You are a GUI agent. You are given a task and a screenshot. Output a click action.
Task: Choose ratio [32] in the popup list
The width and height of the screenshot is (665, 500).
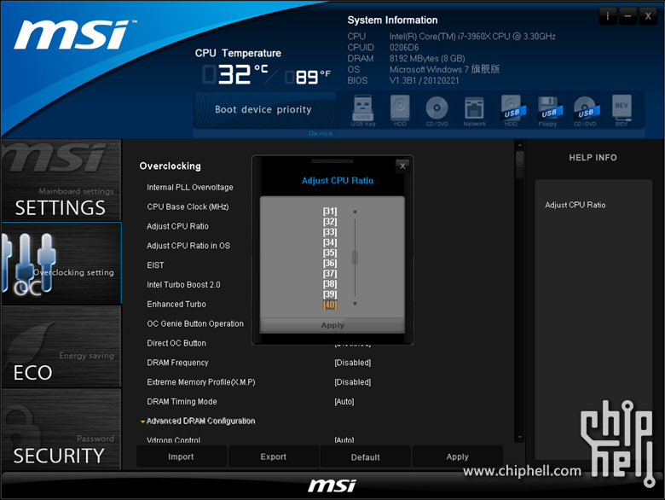click(x=330, y=222)
